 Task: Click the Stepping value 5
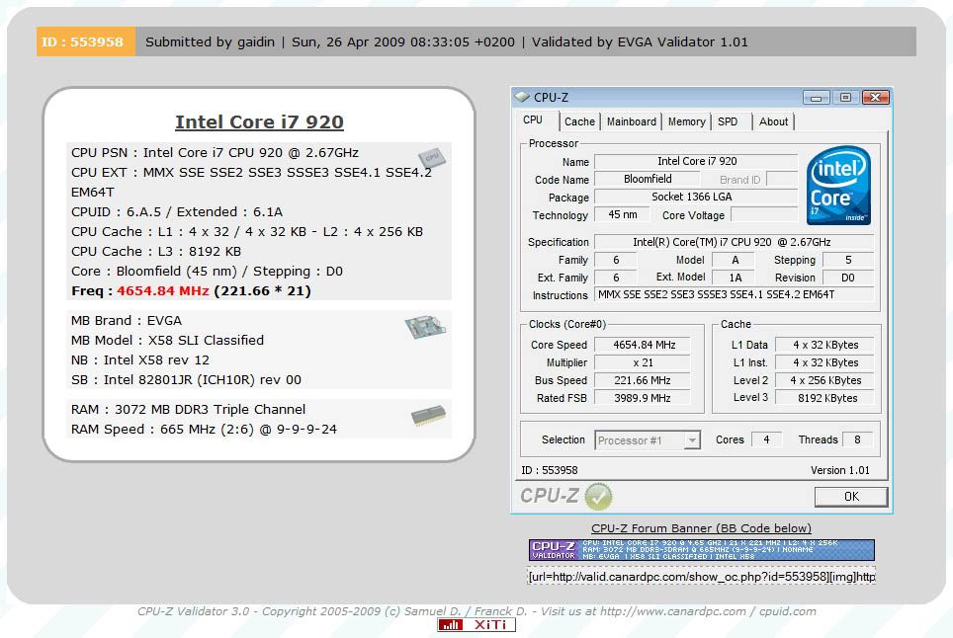tap(848, 260)
